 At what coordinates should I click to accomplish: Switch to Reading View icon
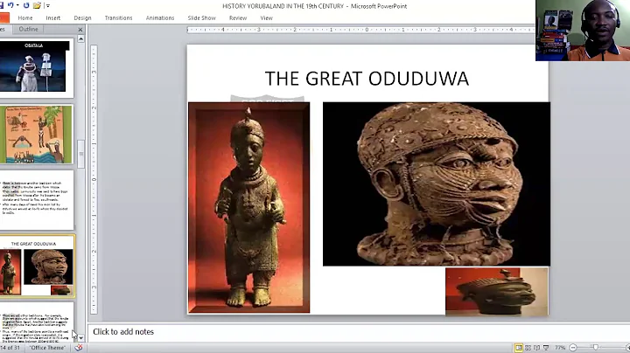[536, 348]
